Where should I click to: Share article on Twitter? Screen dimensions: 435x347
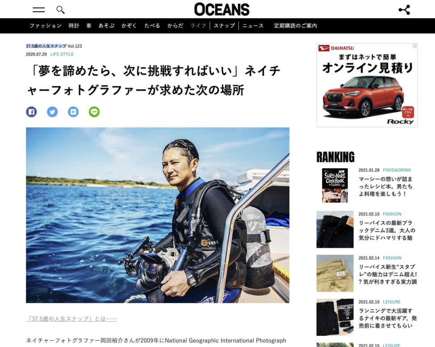click(52, 112)
